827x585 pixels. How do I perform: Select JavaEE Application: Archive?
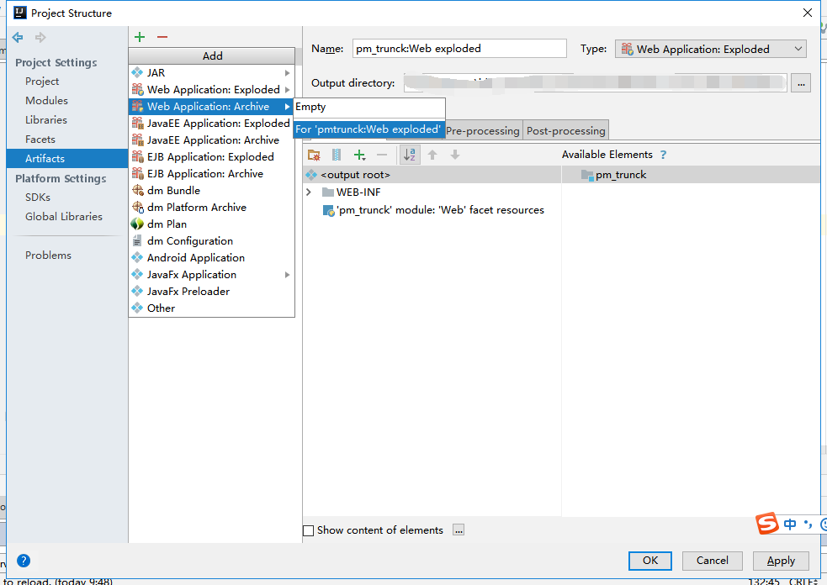211,140
